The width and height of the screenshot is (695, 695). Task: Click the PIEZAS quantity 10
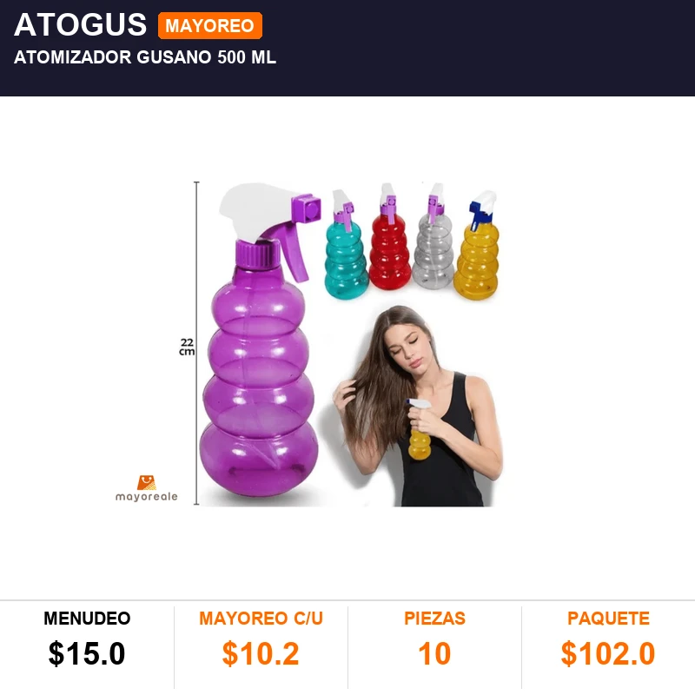[x=434, y=653]
